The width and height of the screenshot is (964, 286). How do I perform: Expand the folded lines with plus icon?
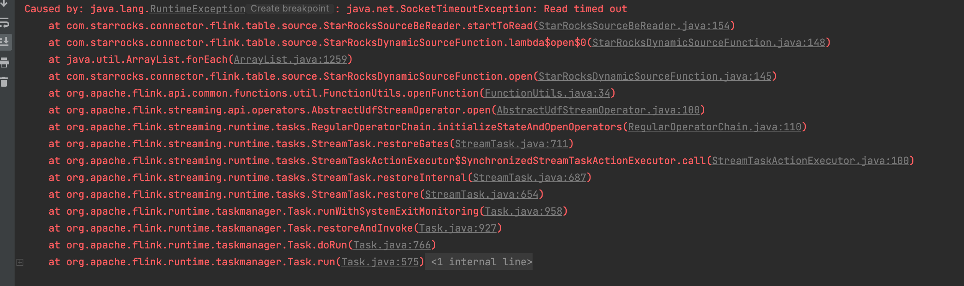(20, 262)
